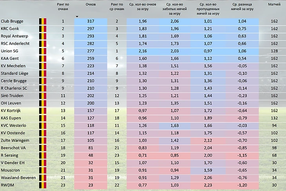The width and height of the screenshot is (286, 191).
Task: Click the flag icon next to KRC Genk
Action: click(x=43, y=29)
